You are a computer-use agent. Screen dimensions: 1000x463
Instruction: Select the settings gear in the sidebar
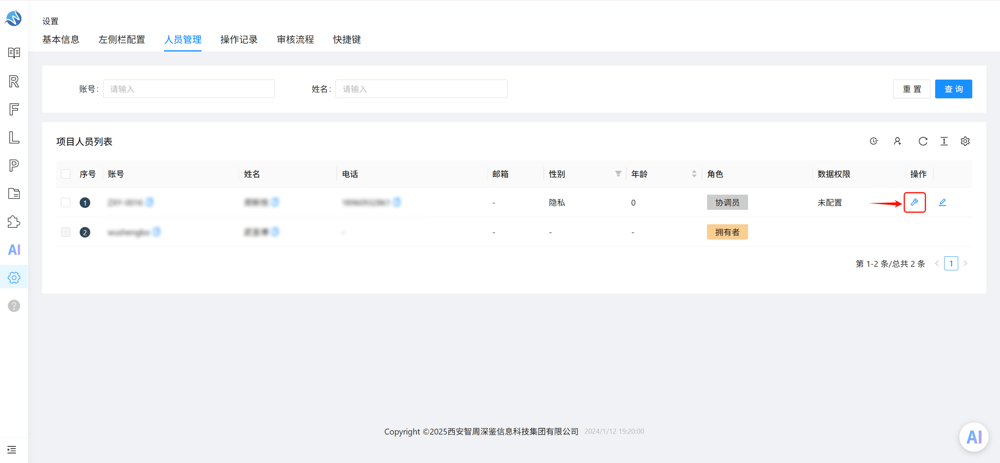pyautogui.click(x=14, y=278)
